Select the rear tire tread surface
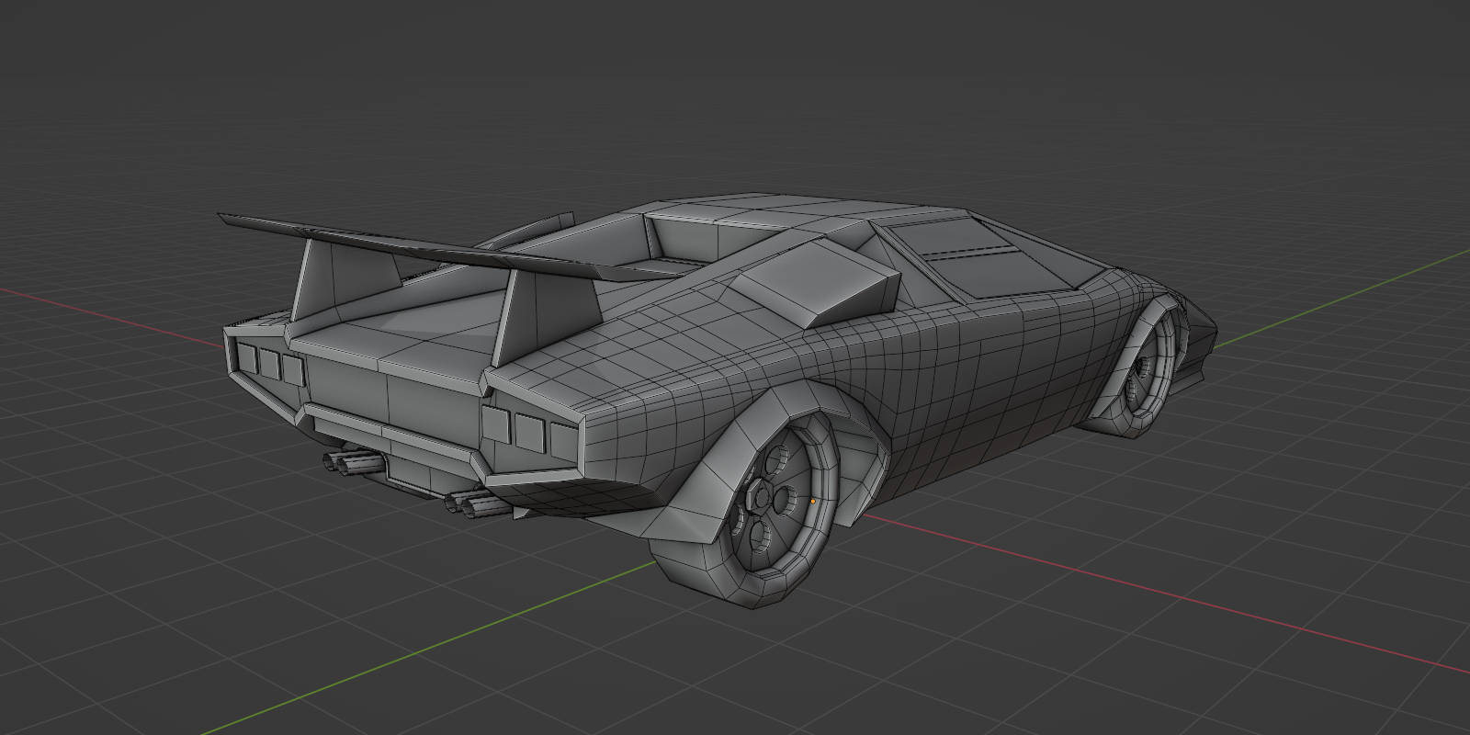This screenshot has width=1470, height=735. click(698, 570)
